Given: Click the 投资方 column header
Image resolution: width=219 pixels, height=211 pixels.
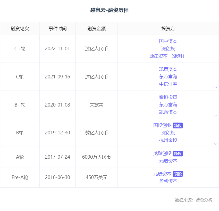Looking at the screenshot, I should click(168, 29).
